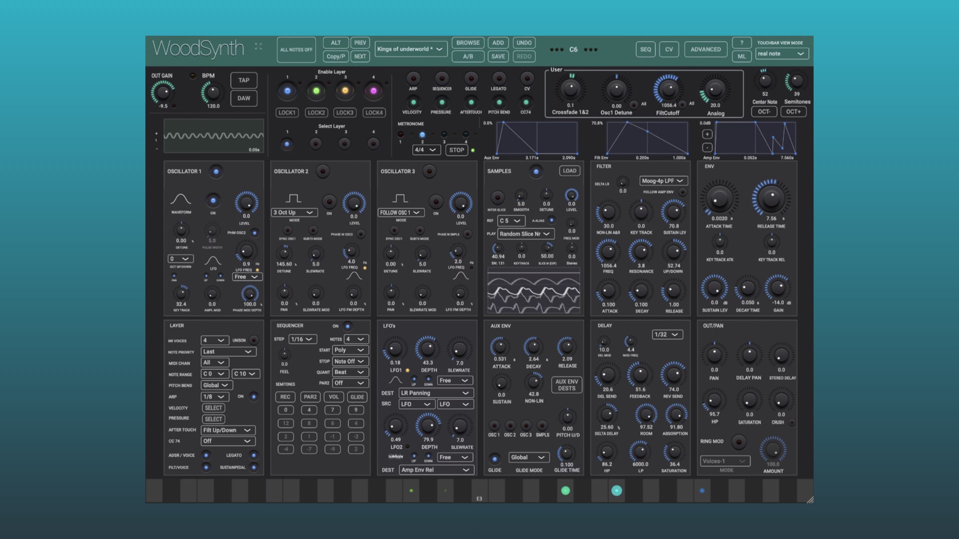Image resolution: width=959 pixels, height=539 pixels.
Task: Open Note Priority Last dropdown
Action: point(228,352)
